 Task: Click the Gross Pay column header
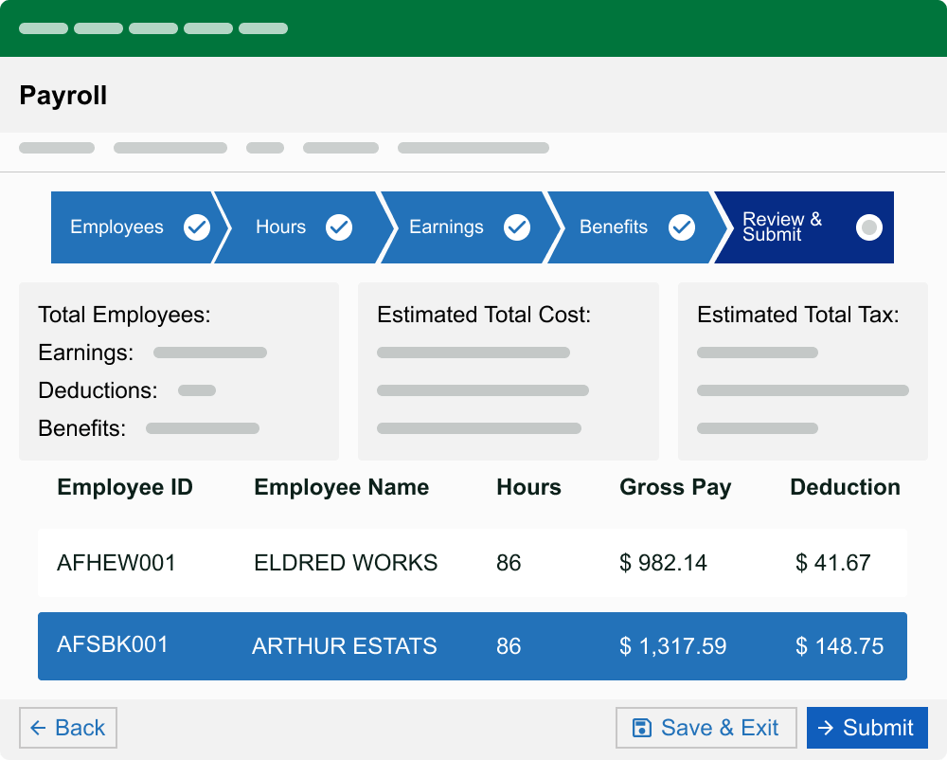[x=675, y=487]
